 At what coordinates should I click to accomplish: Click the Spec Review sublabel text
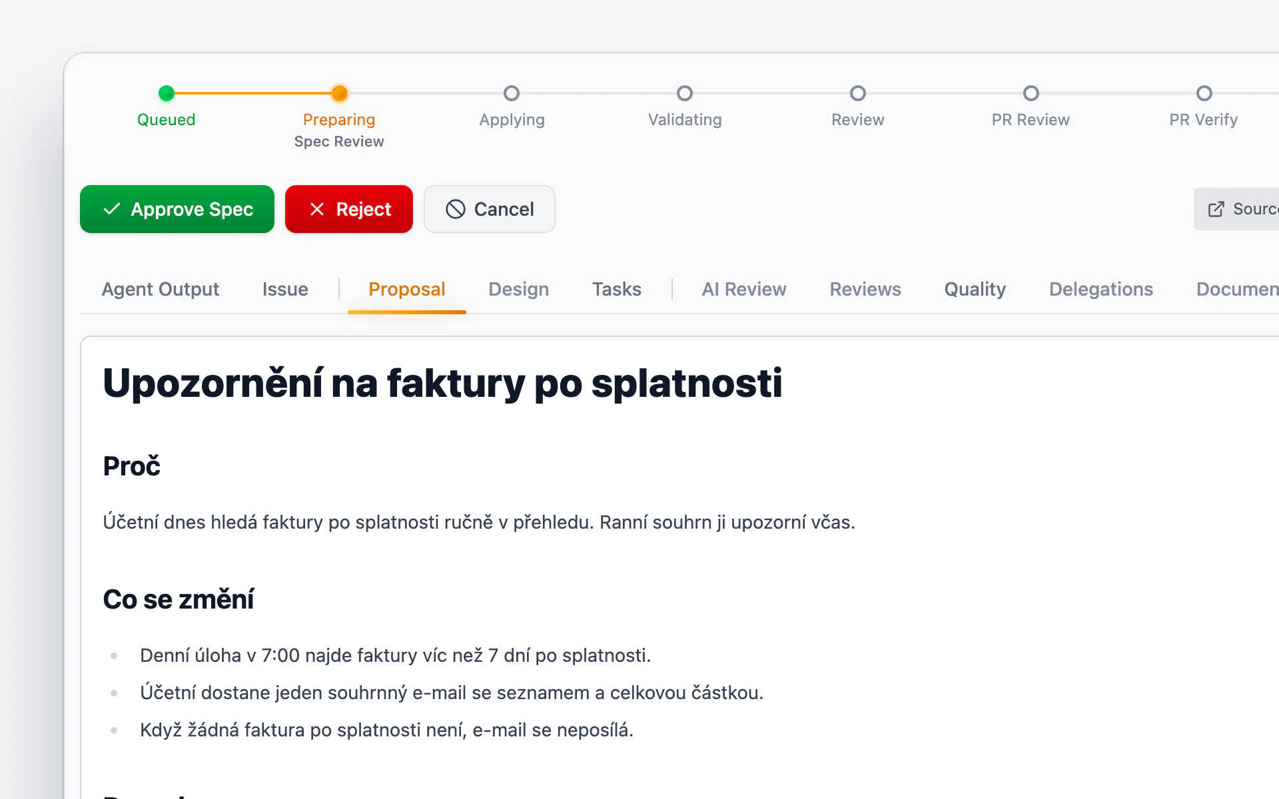coord(339,141)
